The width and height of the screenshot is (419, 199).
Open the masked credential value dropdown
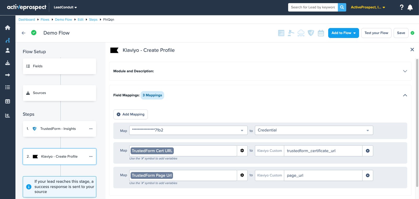(188, 130)
